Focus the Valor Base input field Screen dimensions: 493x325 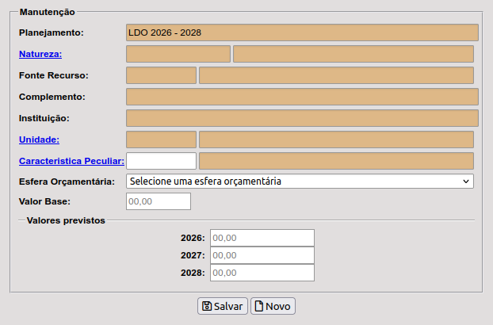tap(159, 201)
